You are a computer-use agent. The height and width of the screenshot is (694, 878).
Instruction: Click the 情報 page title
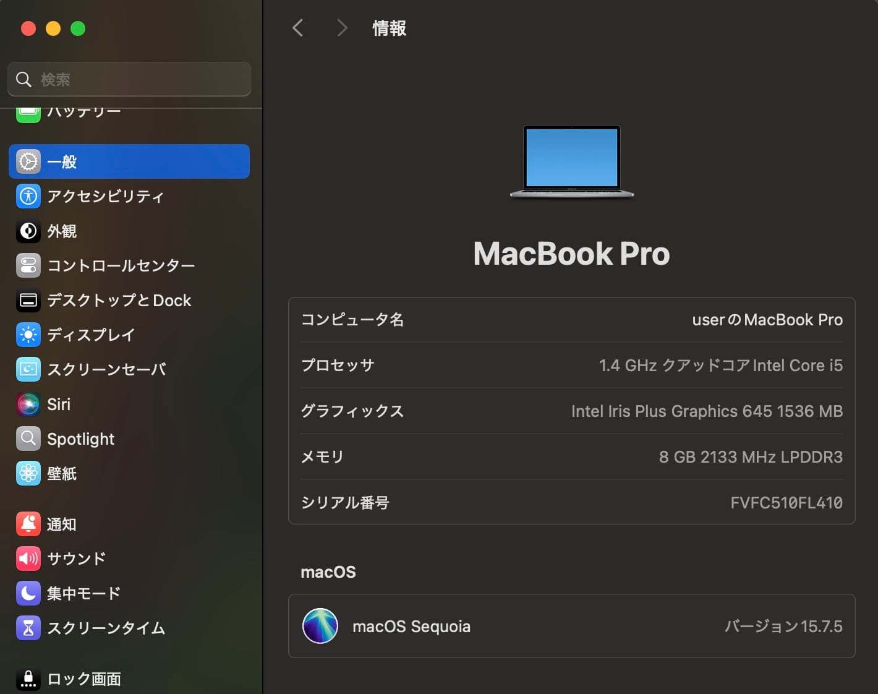coord(390,28)
